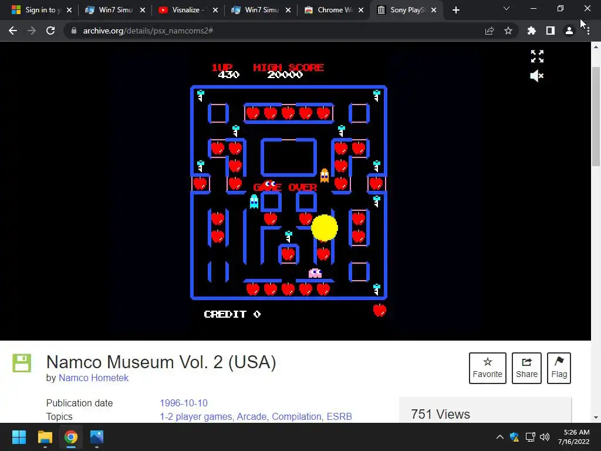The width and height of the screenshot is (601, 451).
Task: Open the Chrome extensions puzzle menu
Action: (x=531, y=31)
